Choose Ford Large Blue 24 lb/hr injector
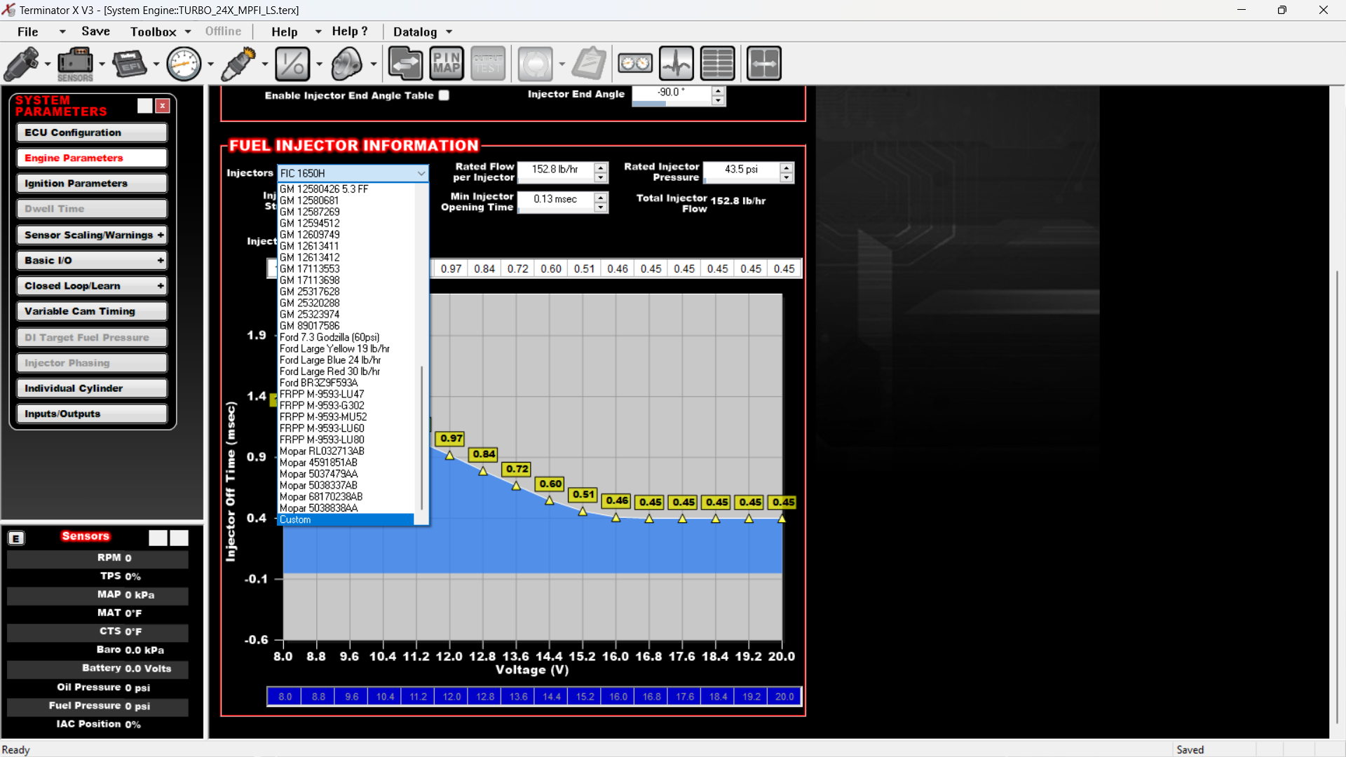The height and width of the screenshot is (757, 1346). tap(346, 360)
